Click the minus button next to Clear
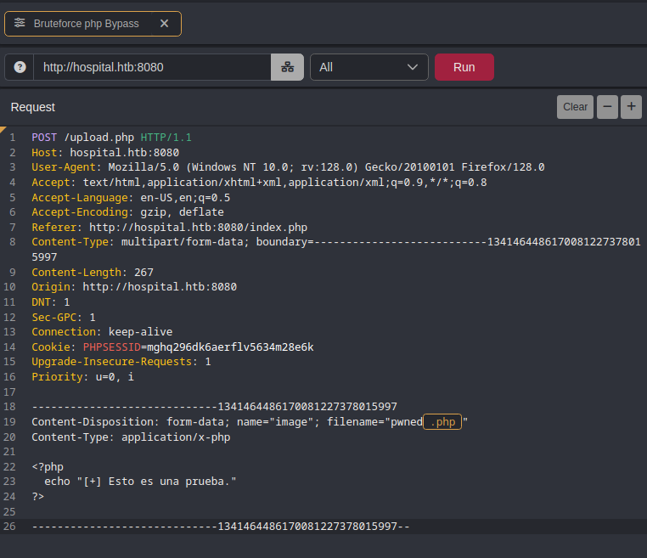 pyautogui.click(x=607, y=107)
